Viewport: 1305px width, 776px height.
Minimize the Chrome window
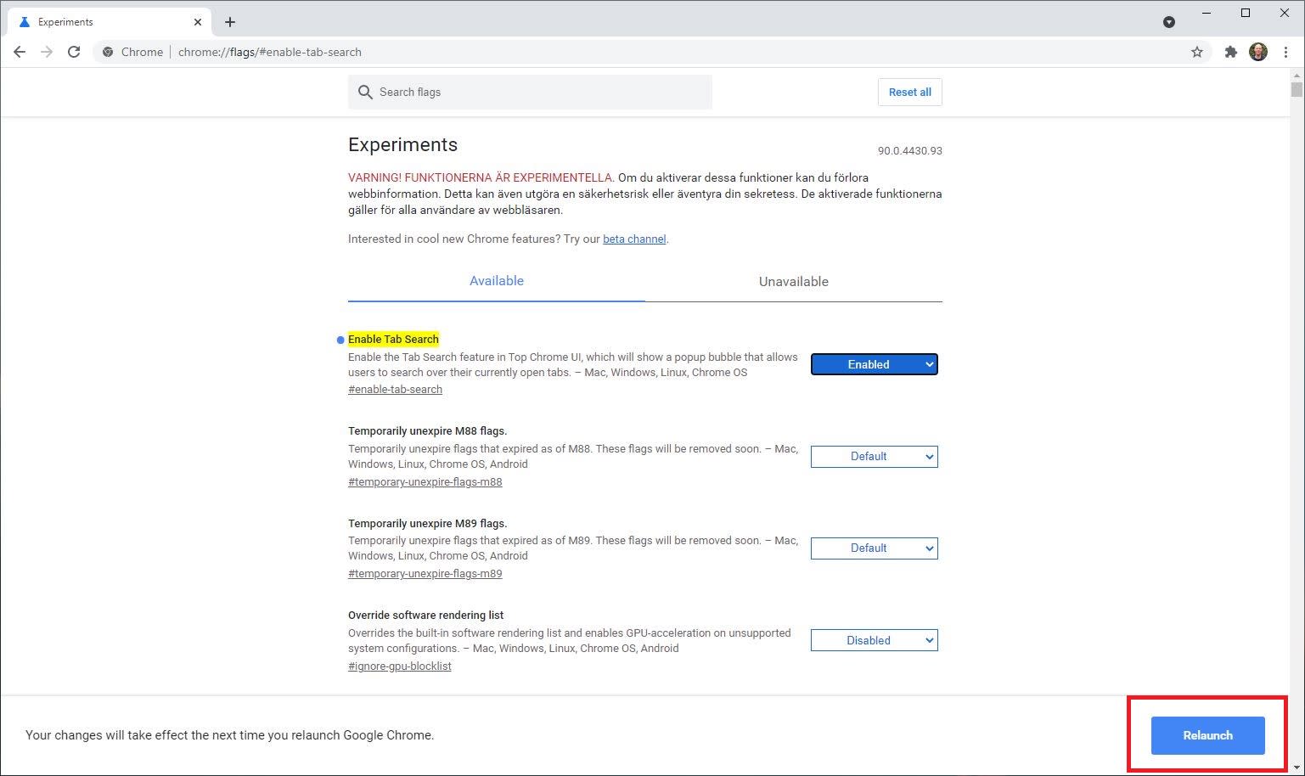pos(1207,13)
